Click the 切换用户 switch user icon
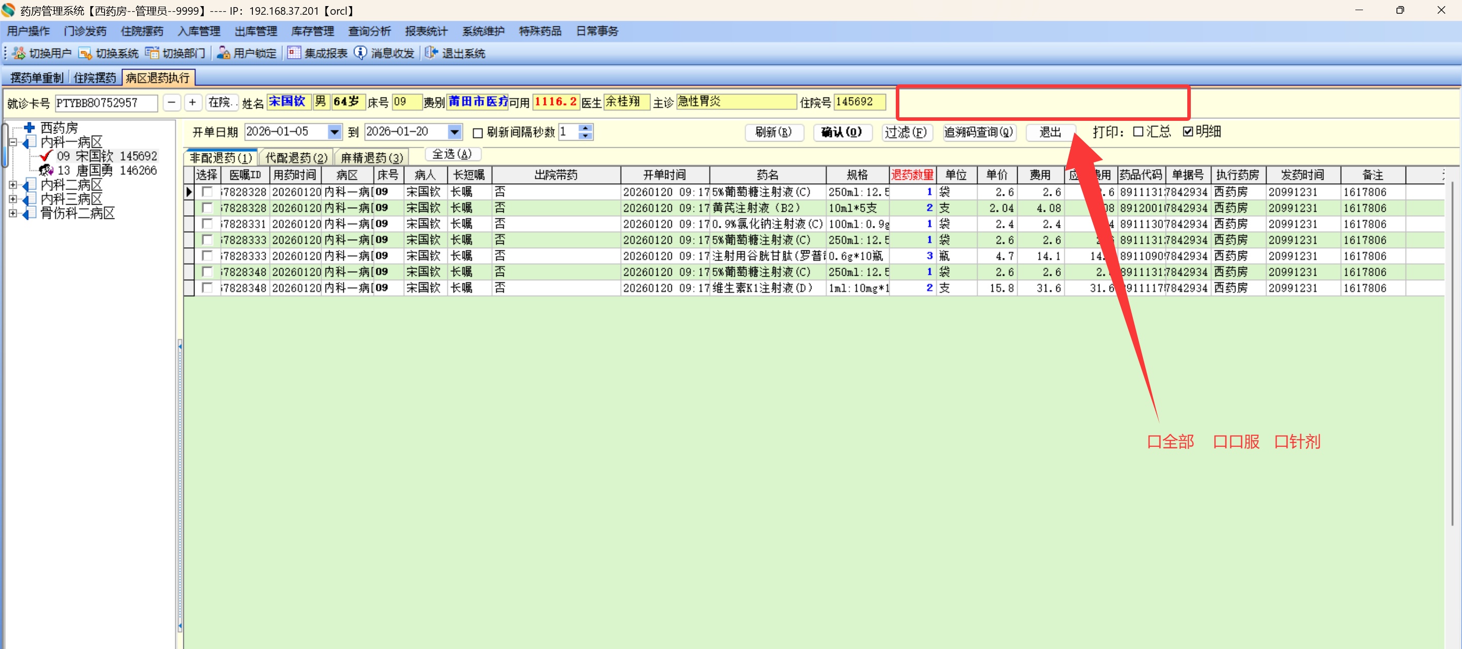The width and height of the screenshot is (1462, 649). click(19, 53)
